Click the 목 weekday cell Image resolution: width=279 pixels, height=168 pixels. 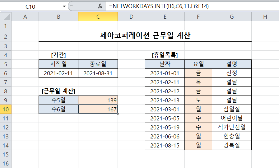(198, 82)
